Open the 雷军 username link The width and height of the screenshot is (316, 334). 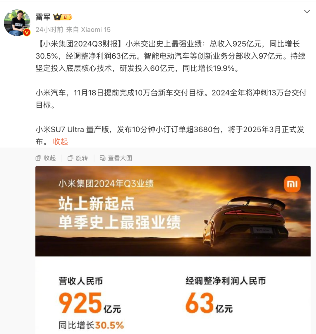pyautogui.click(x=43, y=17)
